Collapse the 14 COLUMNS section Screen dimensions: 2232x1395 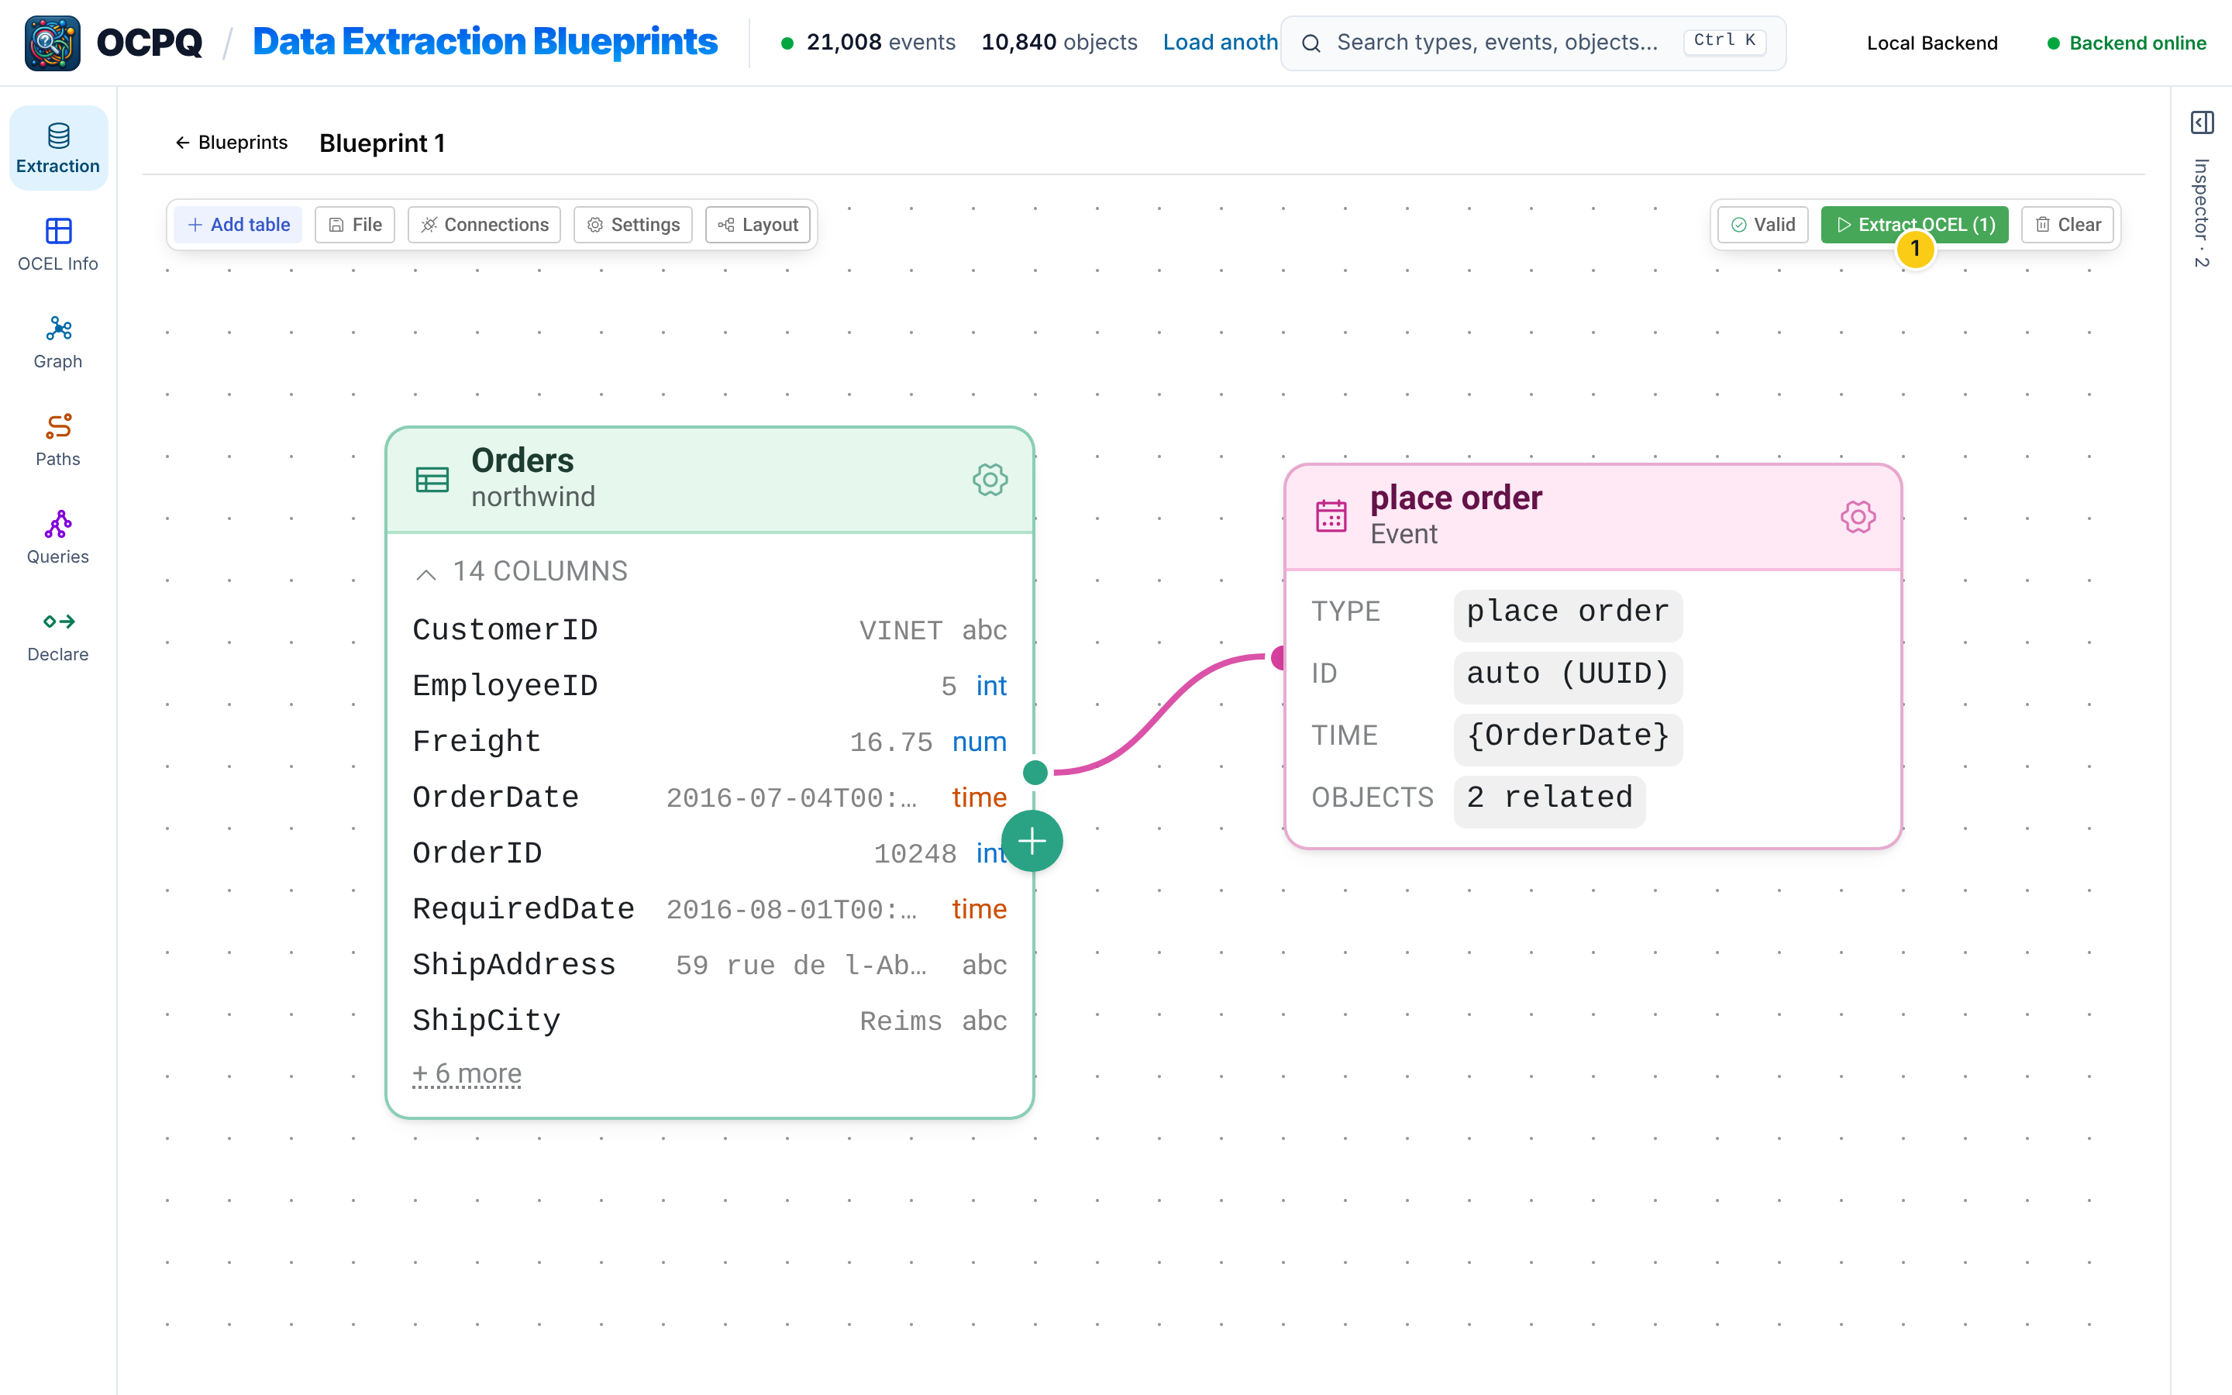[521, 571]
